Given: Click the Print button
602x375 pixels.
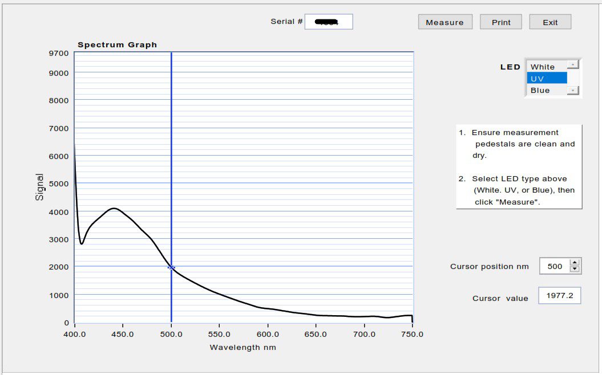Looking at the screenshot, I should point(500,22).
